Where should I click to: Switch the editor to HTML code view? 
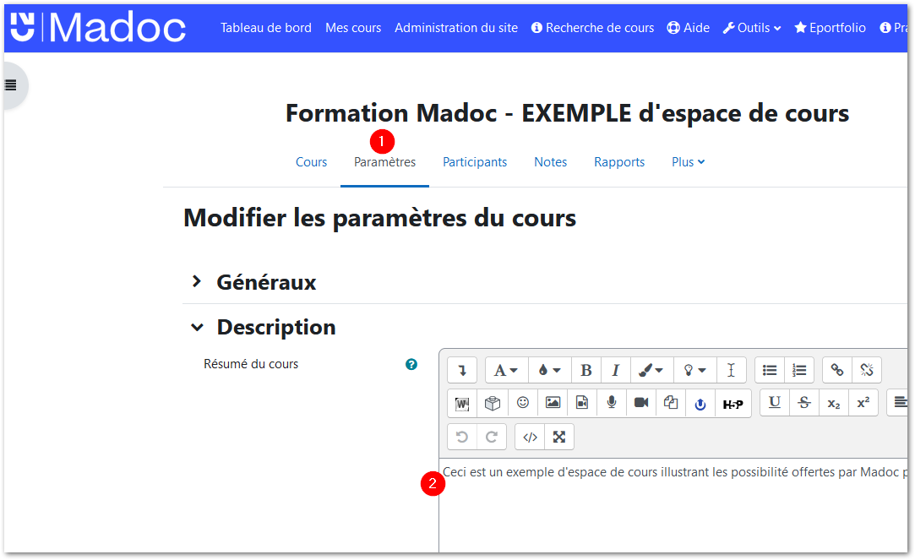(x=530, y=437)
